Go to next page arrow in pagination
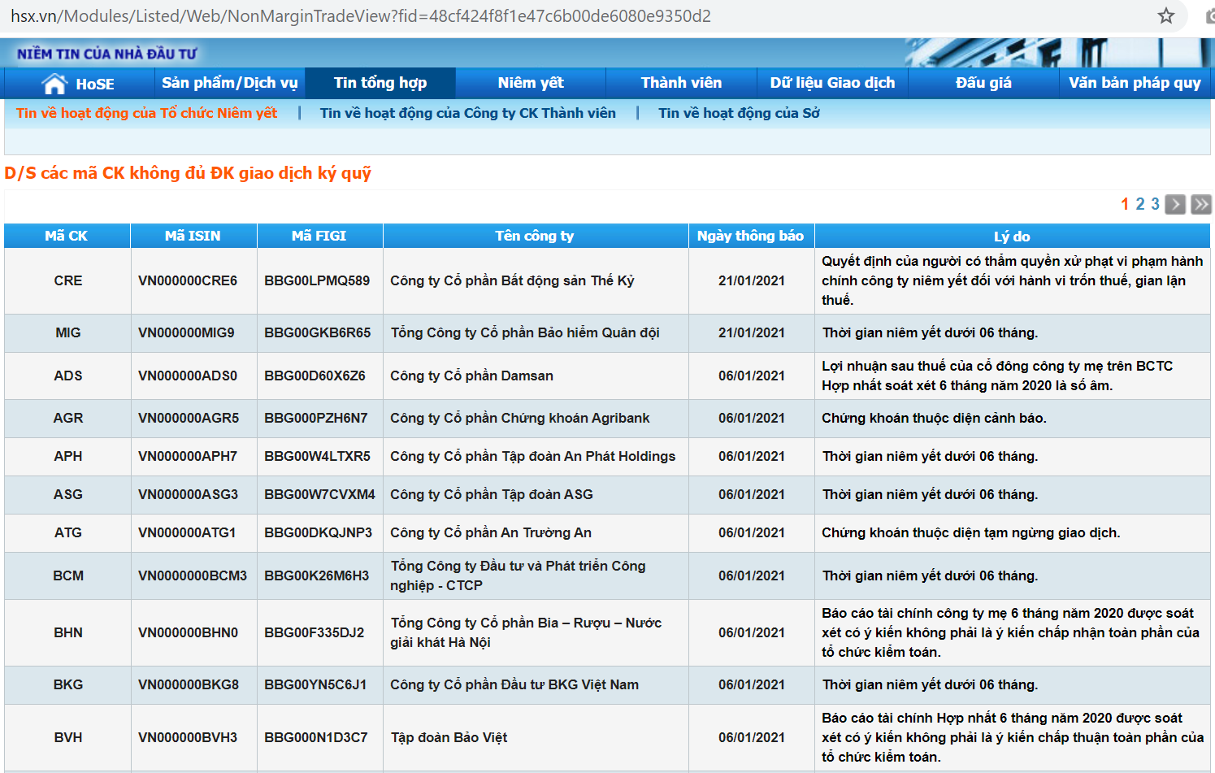This screenshot has width=1215, height=773. point(1175,204)
